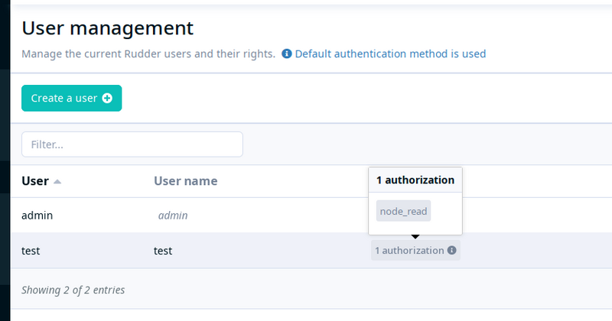
Task: Click the node_read tag in the popover
Action: (404, 211)
